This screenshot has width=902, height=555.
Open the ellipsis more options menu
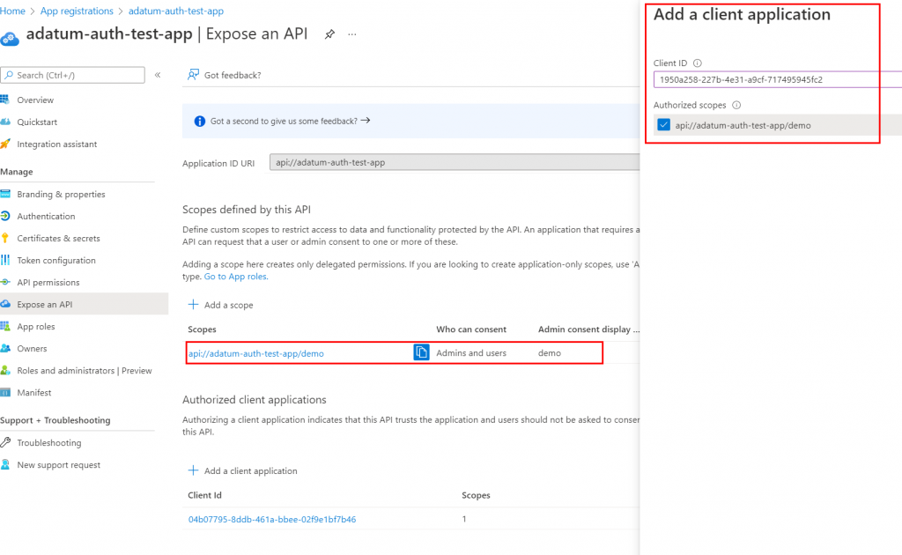coord(352,34)
